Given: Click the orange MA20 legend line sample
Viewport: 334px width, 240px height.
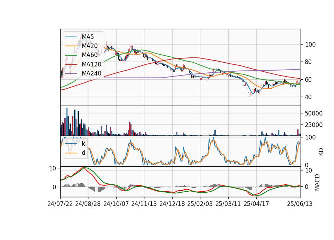Looking at the screenshot, I should click(x=71, y=46).
